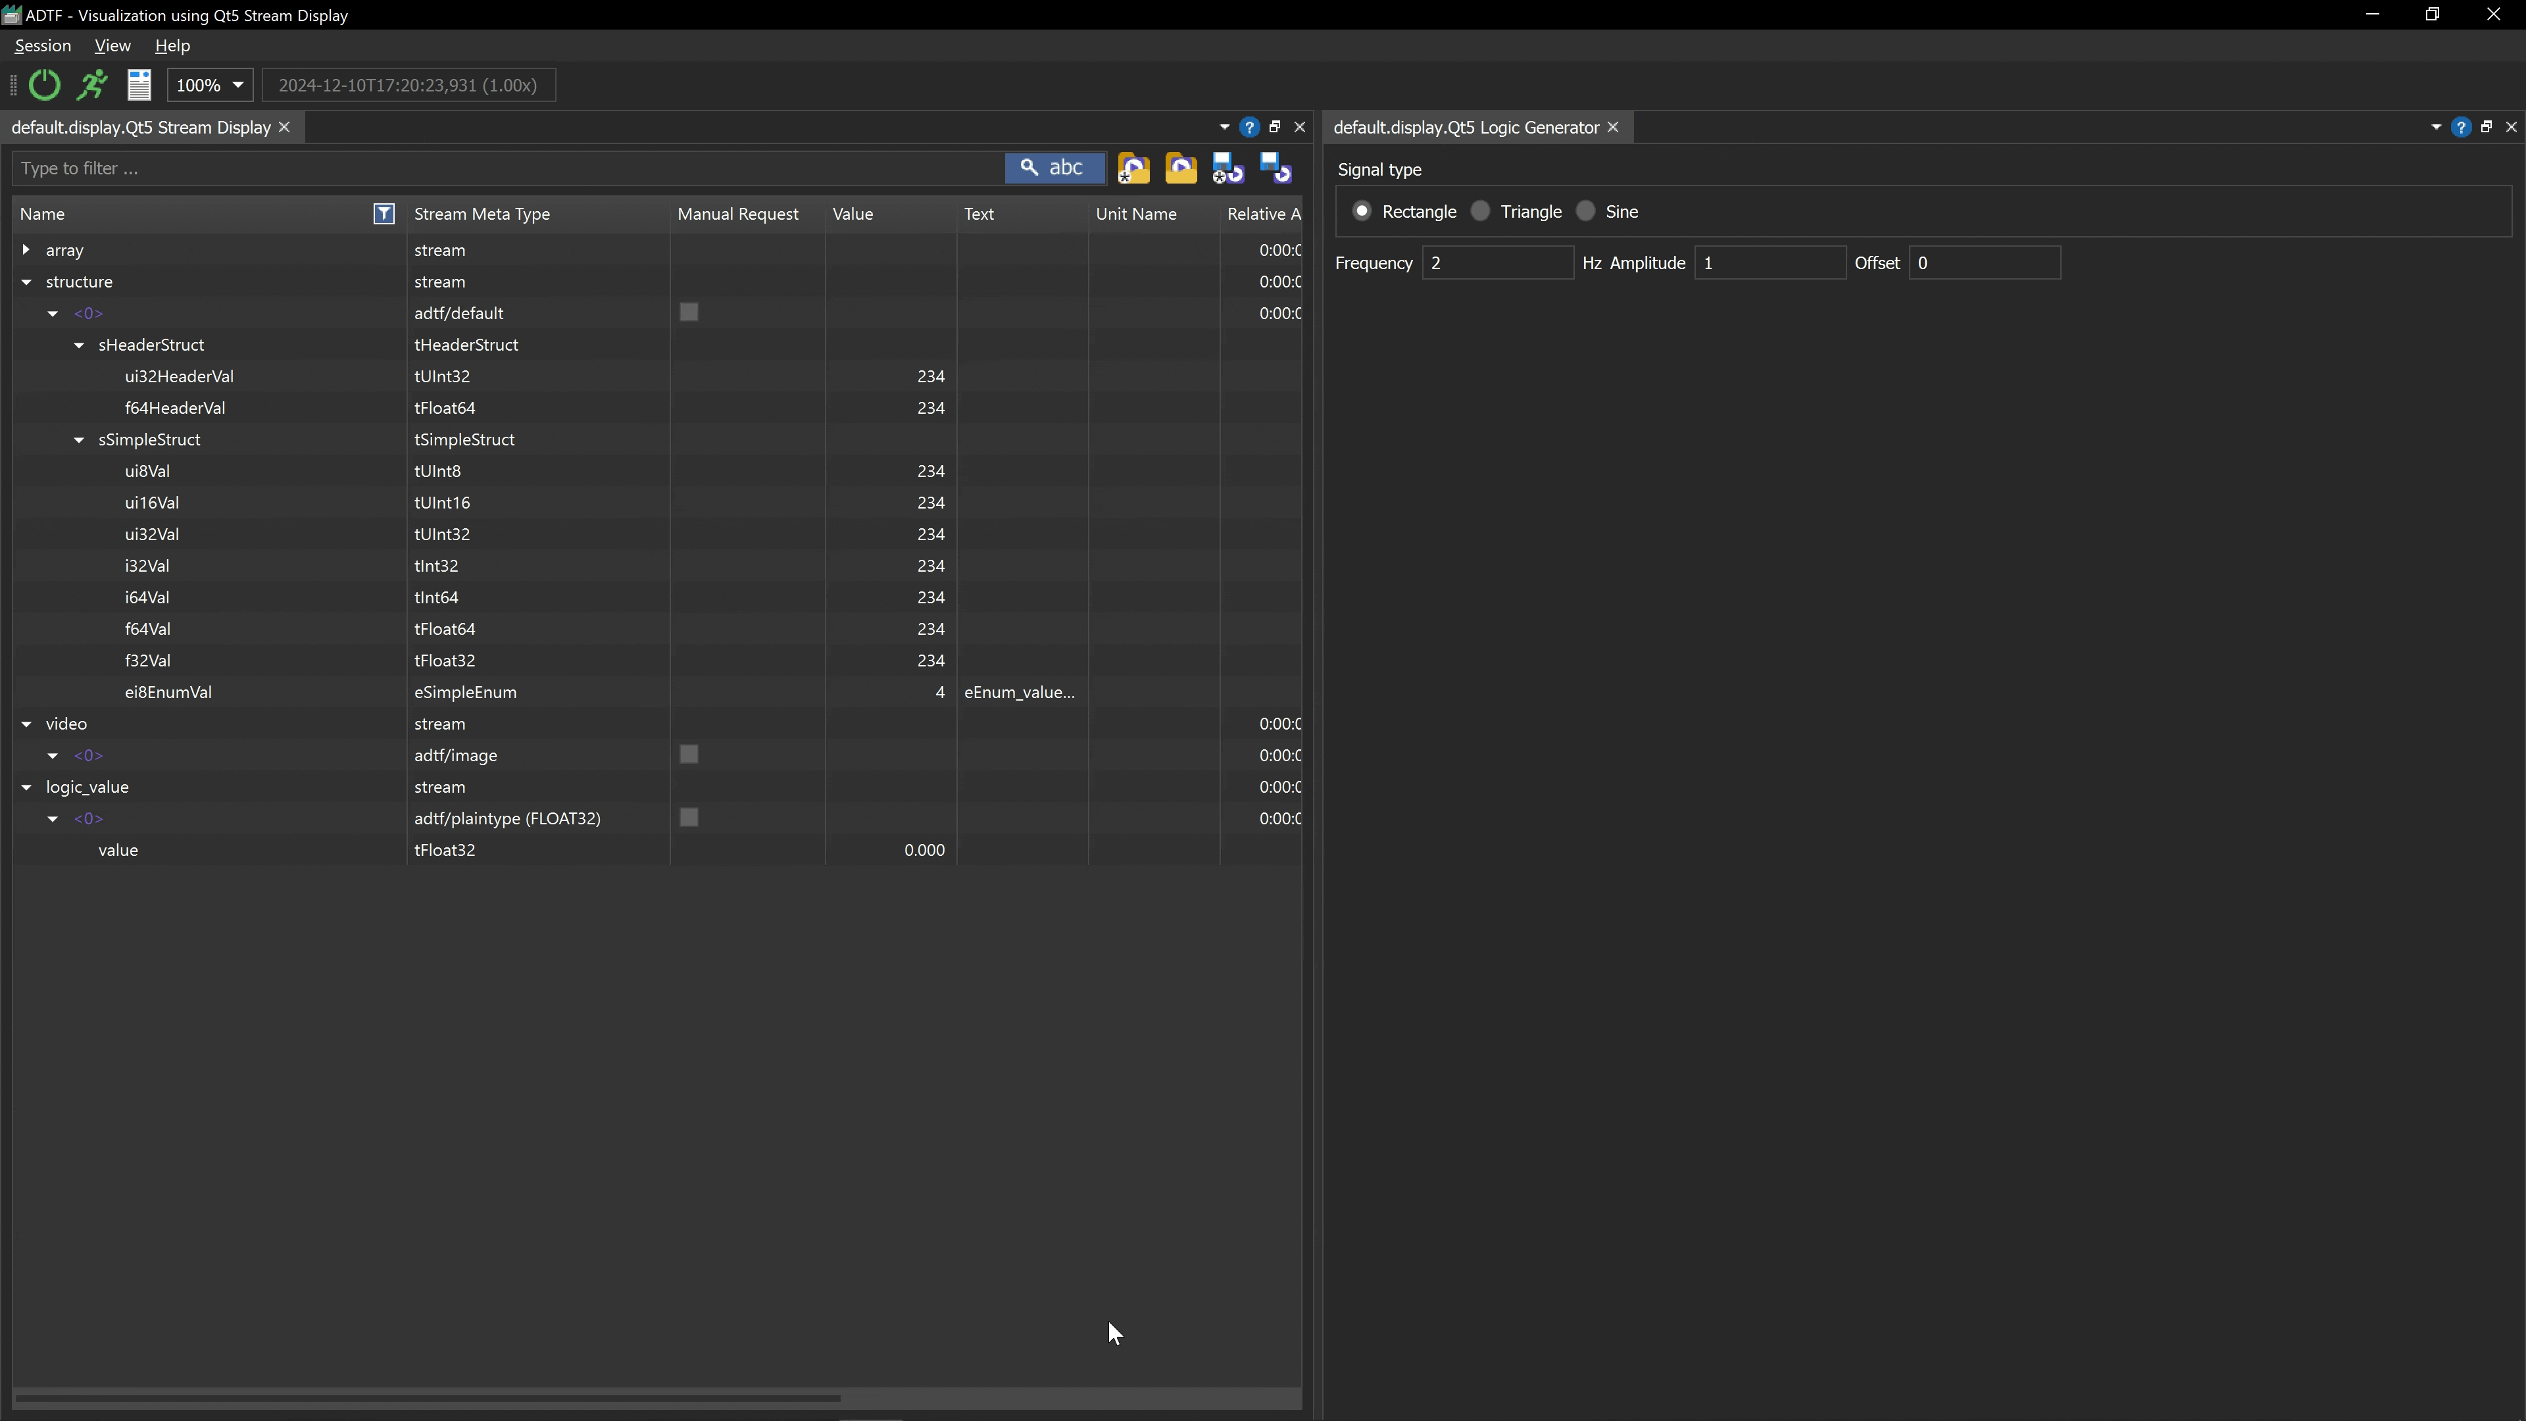Click the folder-play icon with star badge
Viewport: 2526px width, 1421px height.
[x=1133, y=168]
